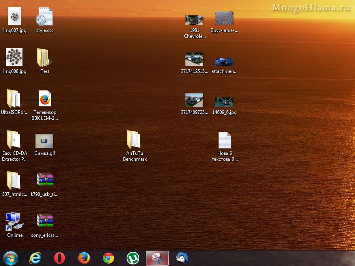
Task: Launch Internet Explorer from the taskbar
Action: [x=35, y=258]
